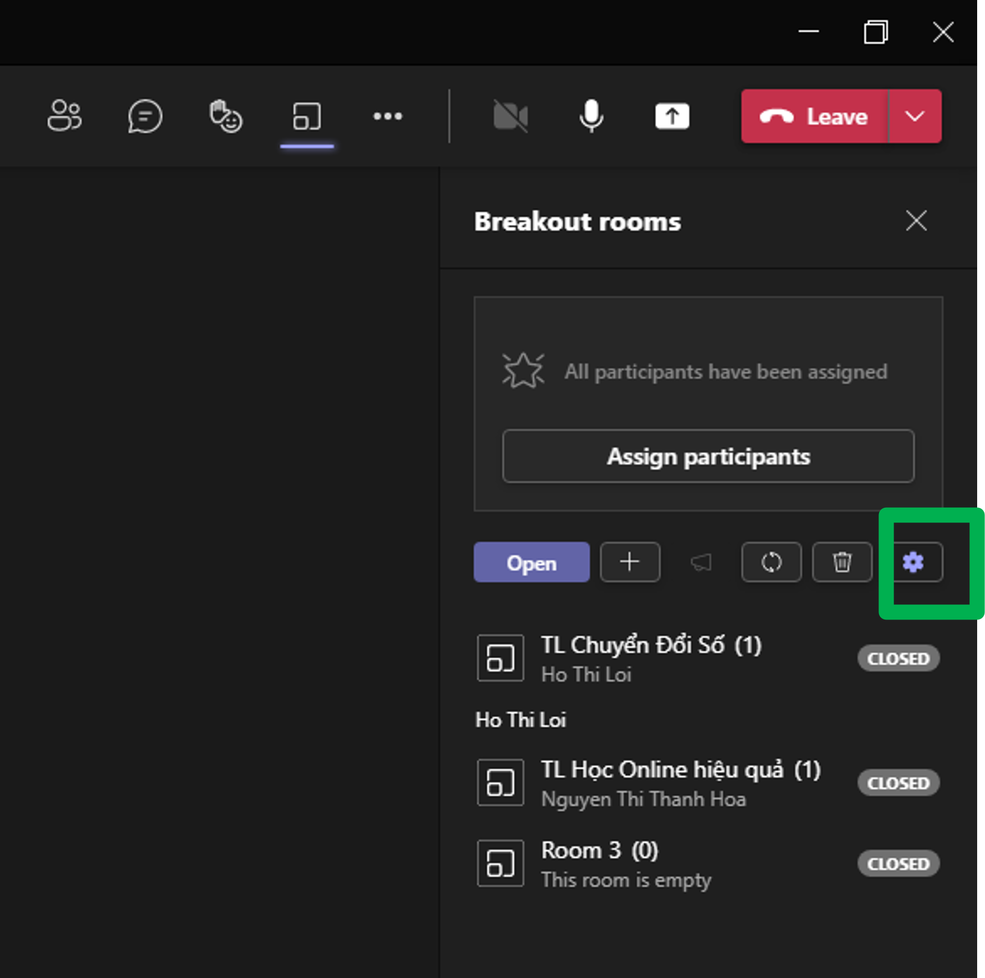
Task: Expand the TL Học Online hiệu quả room
Action: 680,782
